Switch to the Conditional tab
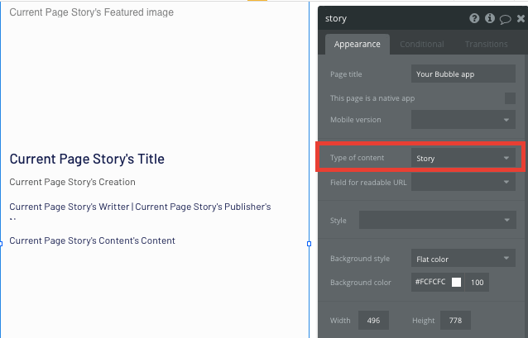528x338 pixels. point(422,44)
